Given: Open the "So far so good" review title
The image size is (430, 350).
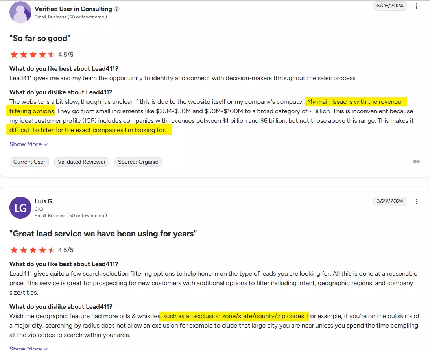Looking at the screenshot, I should (40, 38).
